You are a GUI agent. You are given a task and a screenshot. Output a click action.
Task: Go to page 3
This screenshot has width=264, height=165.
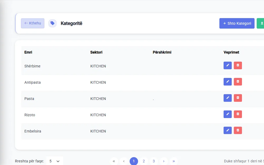pyautogui.click(x=154, y=161)
